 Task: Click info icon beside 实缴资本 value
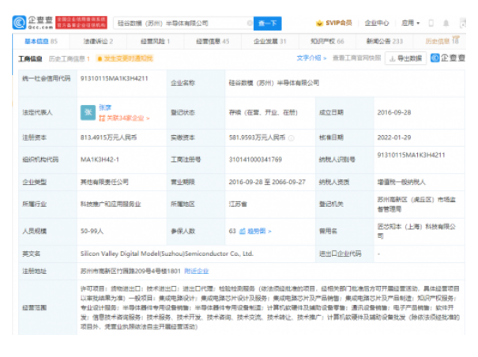292,138
